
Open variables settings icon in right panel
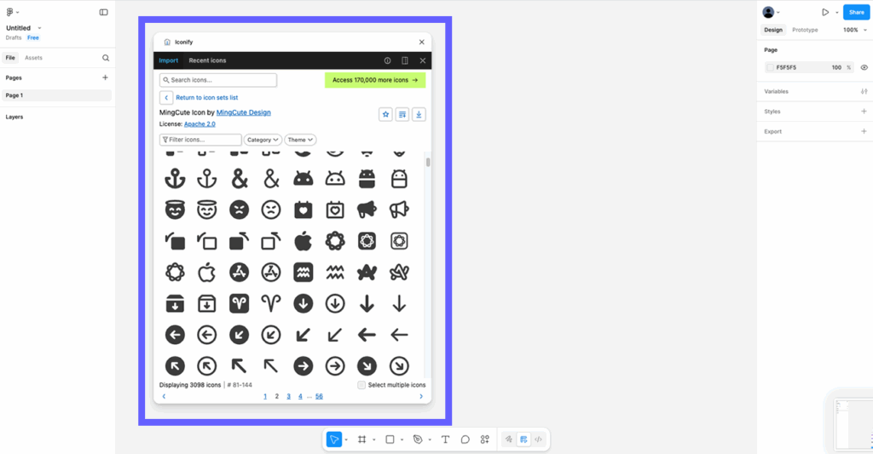coord(864,91)
